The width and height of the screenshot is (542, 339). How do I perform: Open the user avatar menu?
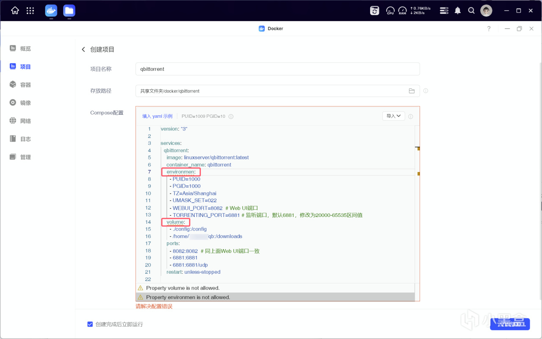point(486,11)
